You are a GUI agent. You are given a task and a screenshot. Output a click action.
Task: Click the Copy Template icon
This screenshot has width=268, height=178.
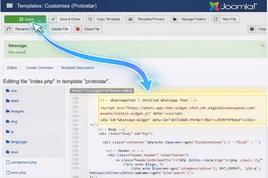[90, 19]
